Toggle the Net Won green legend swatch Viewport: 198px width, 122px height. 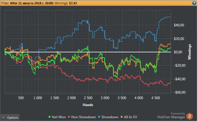49,117
